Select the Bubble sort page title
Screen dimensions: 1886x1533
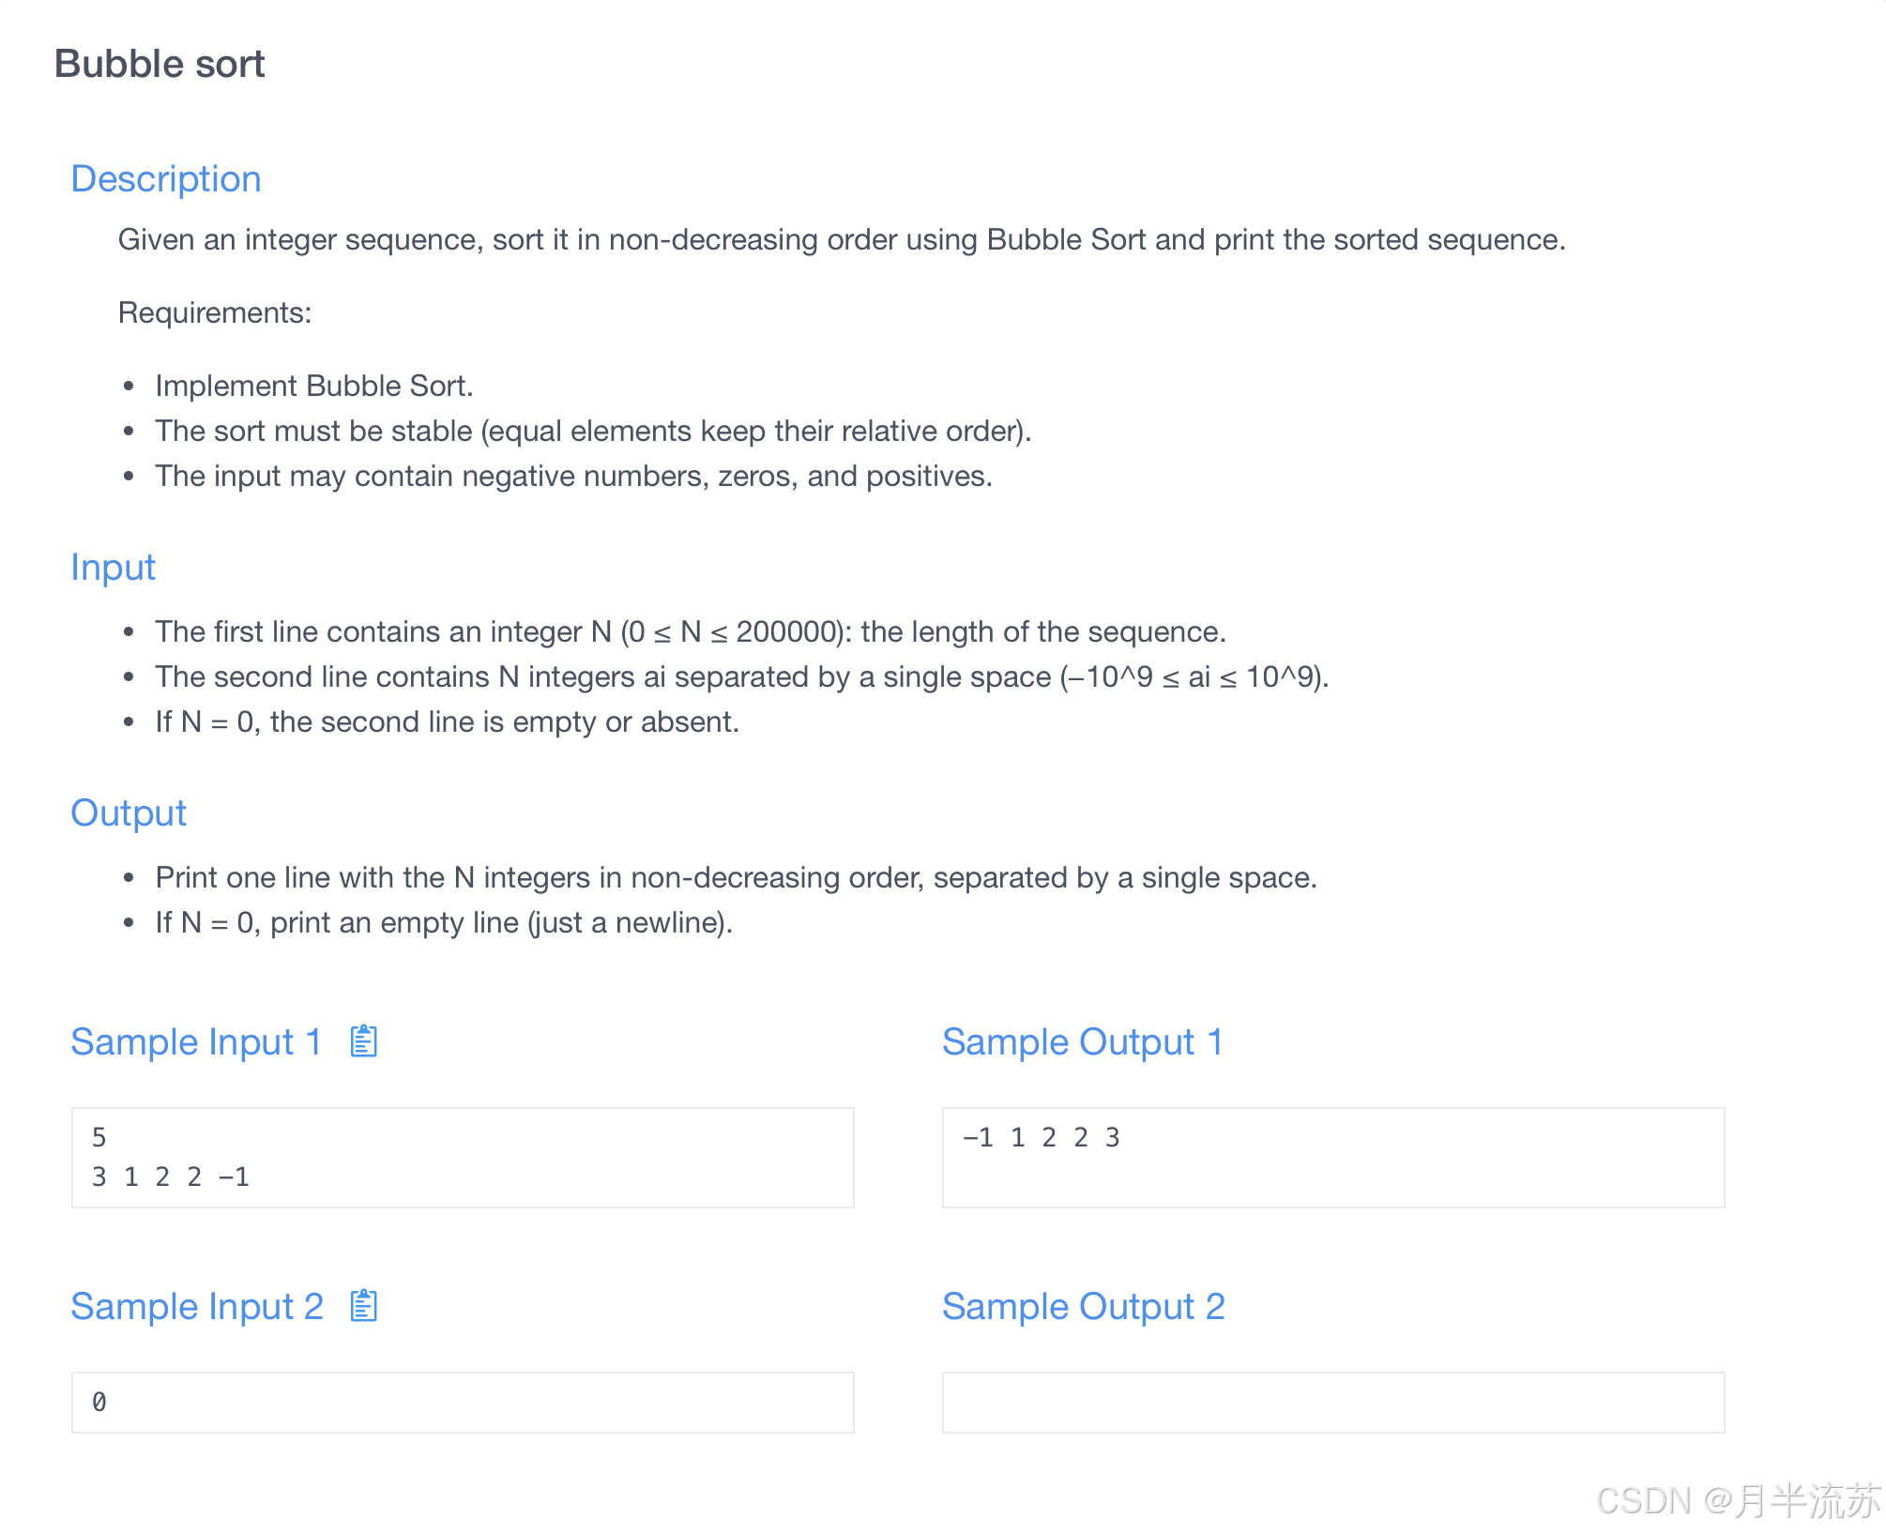coord(160,64)
